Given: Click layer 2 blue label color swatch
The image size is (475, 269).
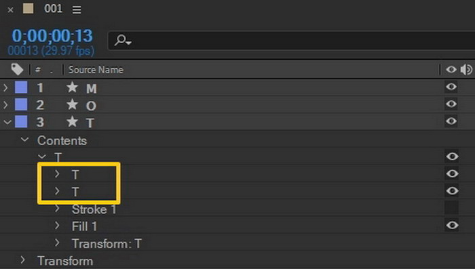Looking at the screenshot, I should pos(21,105).
